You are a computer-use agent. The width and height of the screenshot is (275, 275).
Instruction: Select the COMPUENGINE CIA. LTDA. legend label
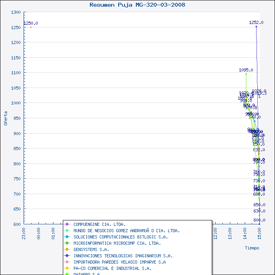(99, 224)
